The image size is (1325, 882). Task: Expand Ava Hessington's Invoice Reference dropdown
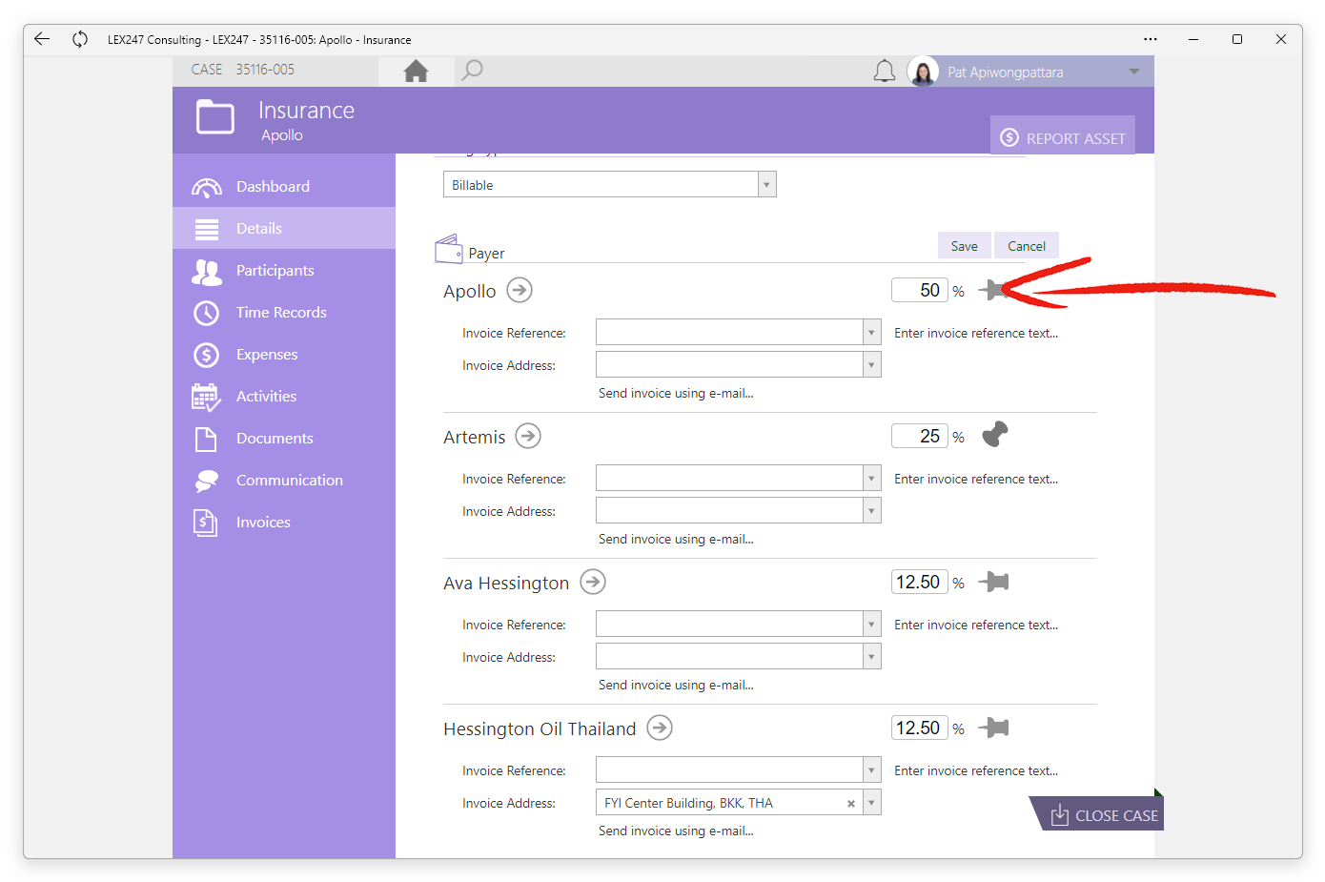pyautogui.click(x=871, y=625)
